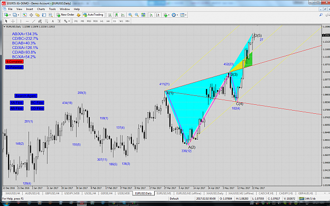The width and height of the screenshot is (330, 206).
Task: Expand the Templates dropdown arrow
Action: click(186, 15)
